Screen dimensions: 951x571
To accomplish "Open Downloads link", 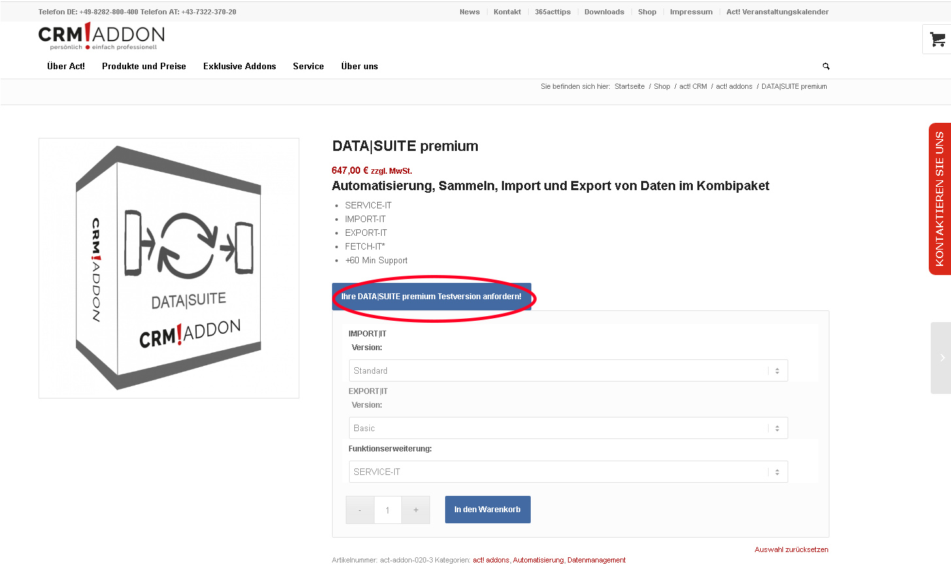I will point(604,12).
